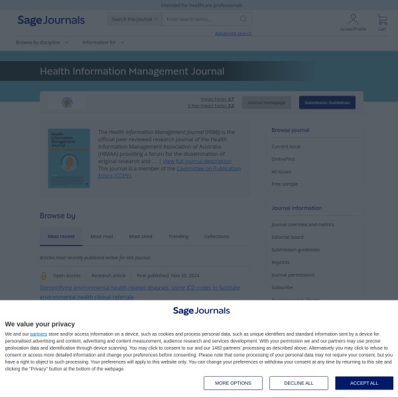
Task: Switch to the Most cited tab
Action: [141, 236]
